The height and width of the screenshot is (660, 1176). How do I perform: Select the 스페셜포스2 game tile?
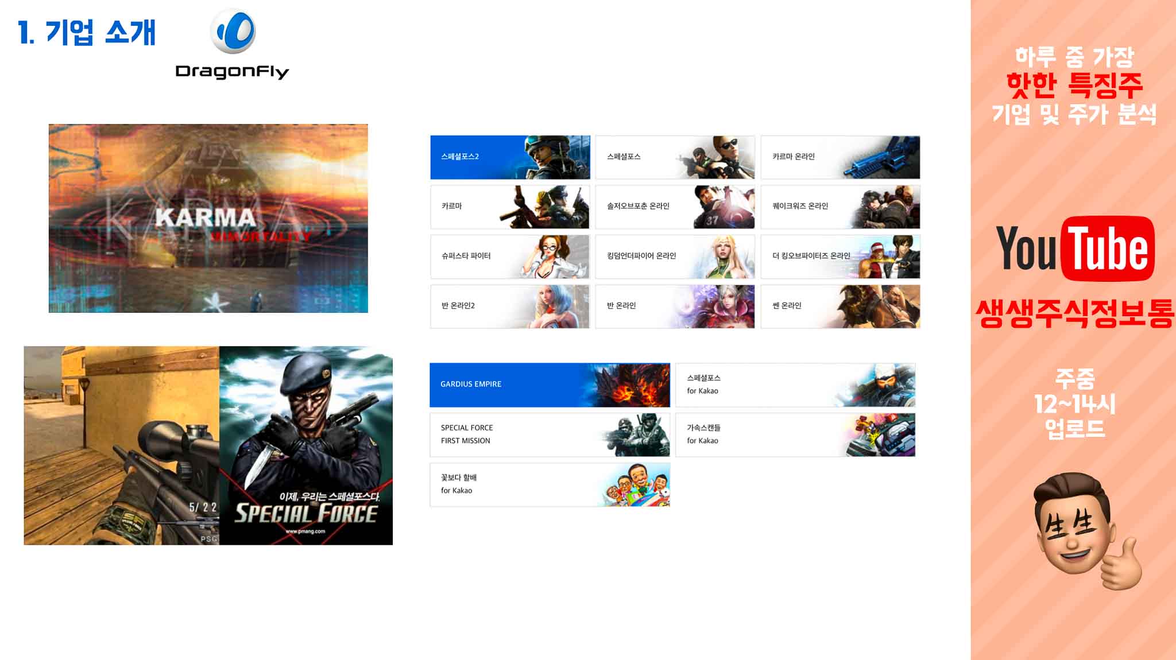pyautogui.click(x=510, y=157)
